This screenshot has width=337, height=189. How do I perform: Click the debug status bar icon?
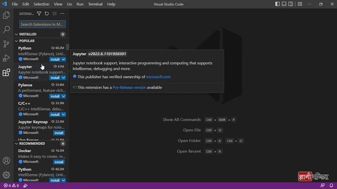25,185
